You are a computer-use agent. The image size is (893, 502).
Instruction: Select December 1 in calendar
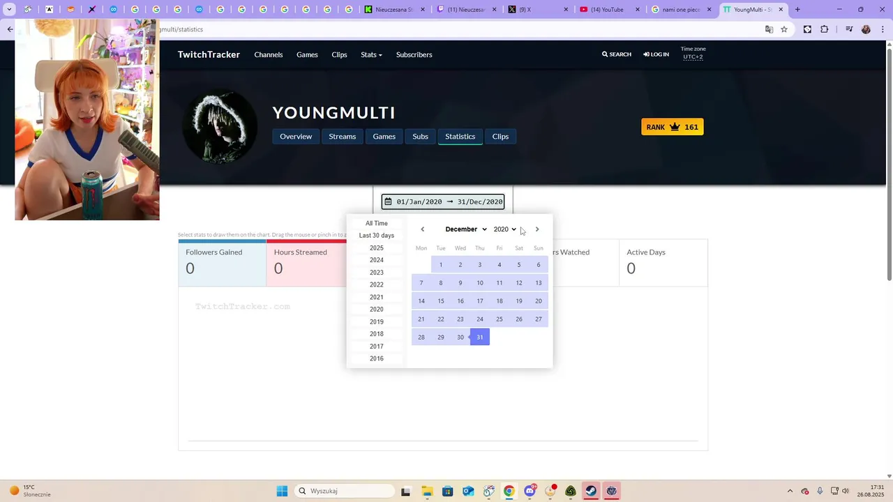pos(441,265)
